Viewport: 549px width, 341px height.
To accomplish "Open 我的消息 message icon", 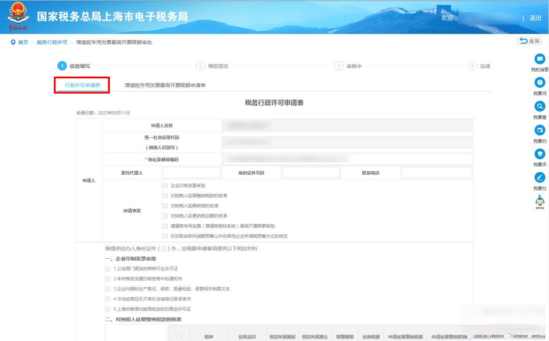I will 540,59.
